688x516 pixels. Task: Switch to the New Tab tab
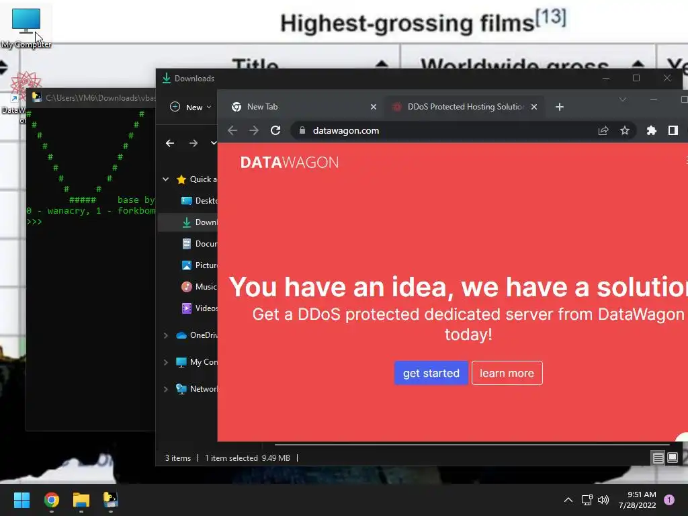point(303,107)
